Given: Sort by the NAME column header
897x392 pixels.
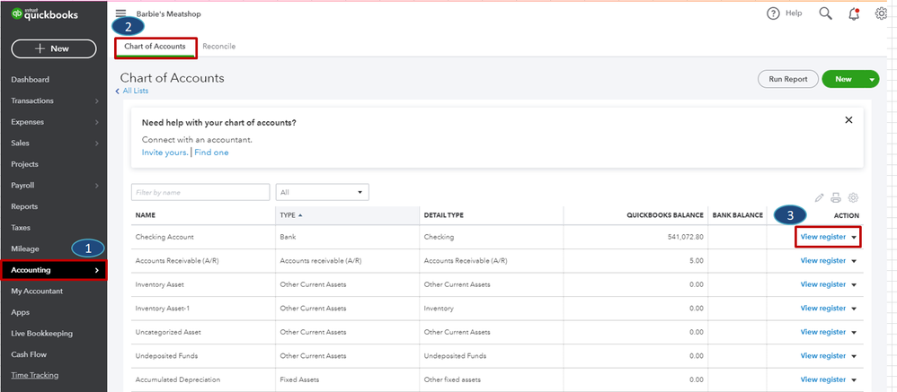Looking at the screenshot, I should 146,215.
